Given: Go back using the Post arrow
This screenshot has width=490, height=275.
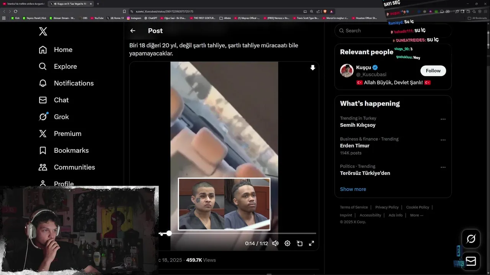Looking at the screenshot, I should pyautogui.click(x=133, y=31).
